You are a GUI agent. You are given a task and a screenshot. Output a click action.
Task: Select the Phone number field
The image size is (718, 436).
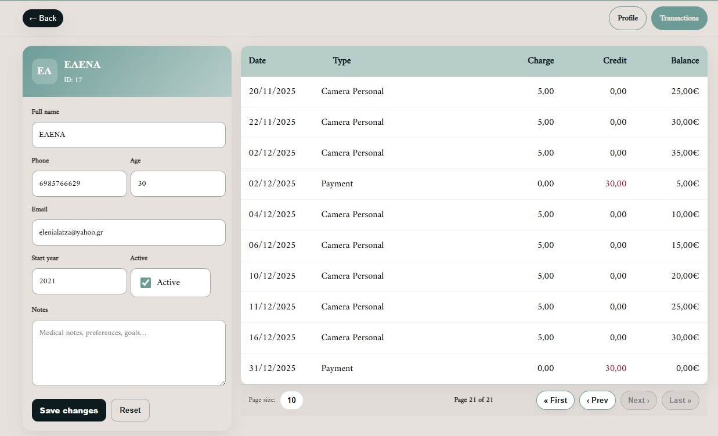79,183
